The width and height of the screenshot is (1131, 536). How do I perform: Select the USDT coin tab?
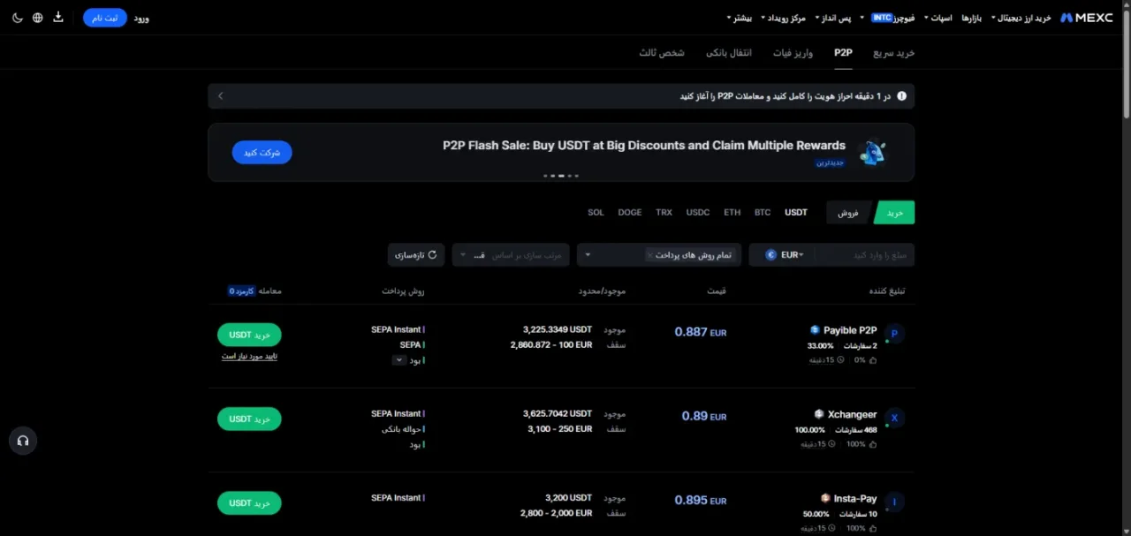click(x=796, y=213)
